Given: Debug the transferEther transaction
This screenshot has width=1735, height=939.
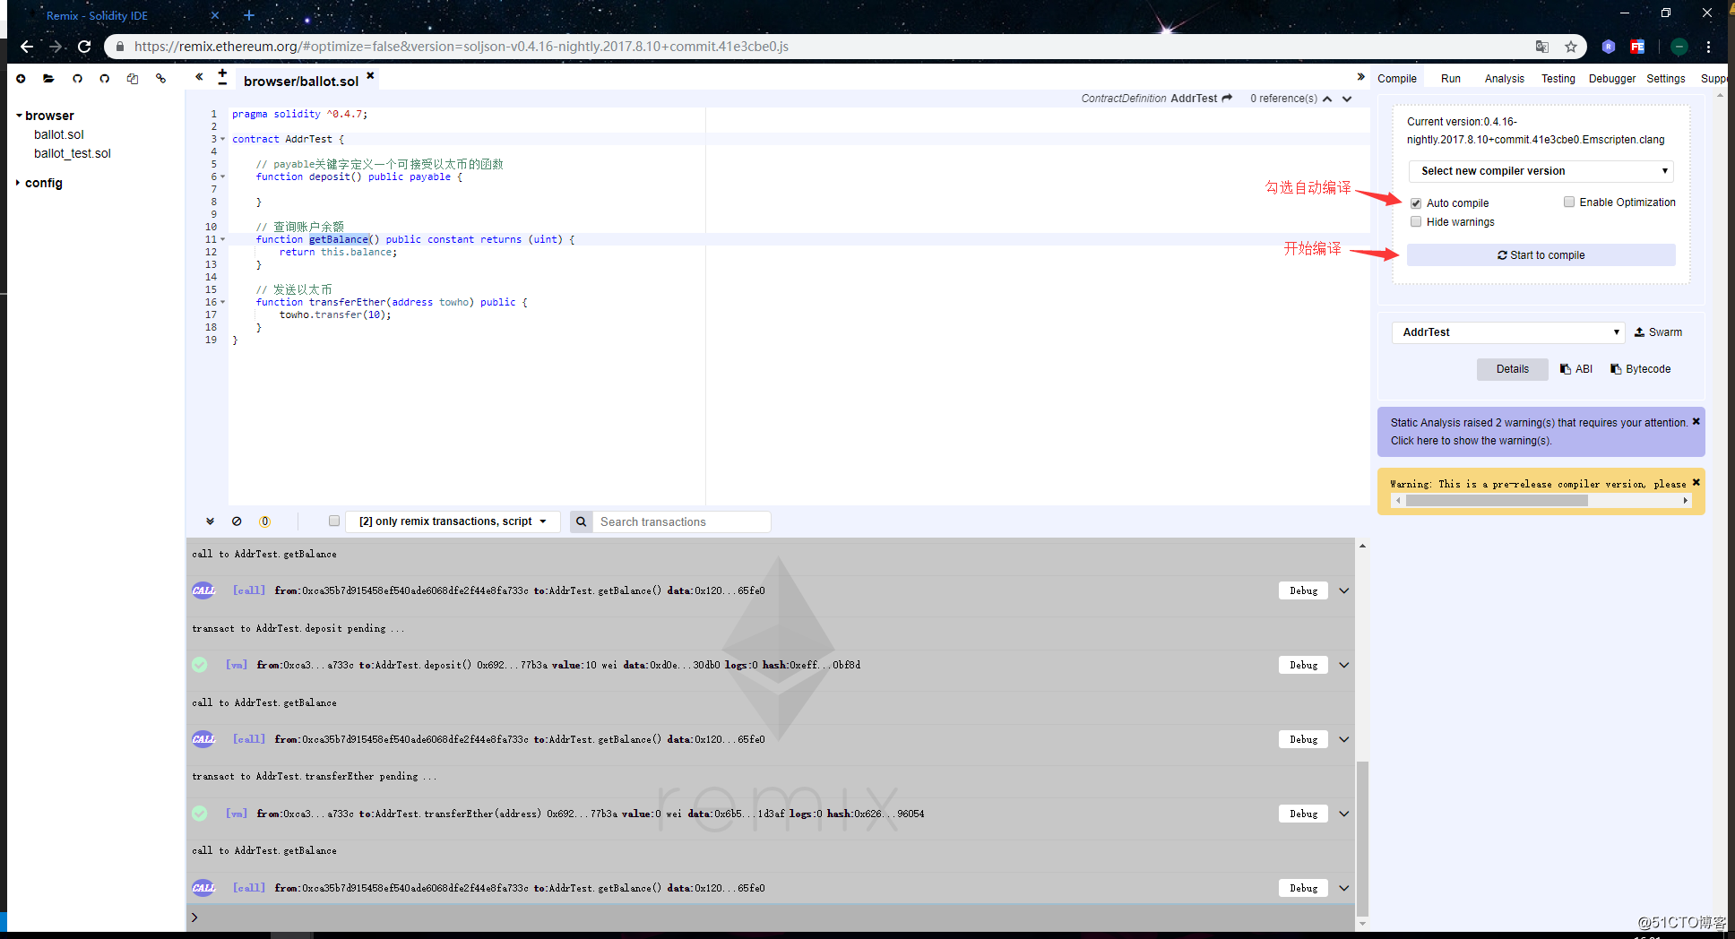Looking at the screenshot, I should pos(1303,814).
